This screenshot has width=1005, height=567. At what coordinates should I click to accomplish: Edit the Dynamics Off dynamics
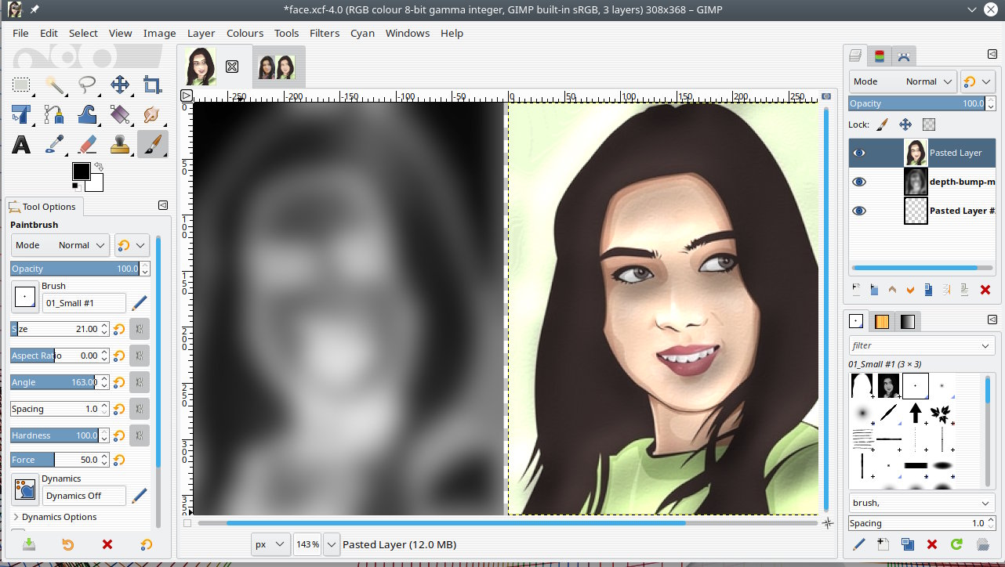tap(140, 496)
